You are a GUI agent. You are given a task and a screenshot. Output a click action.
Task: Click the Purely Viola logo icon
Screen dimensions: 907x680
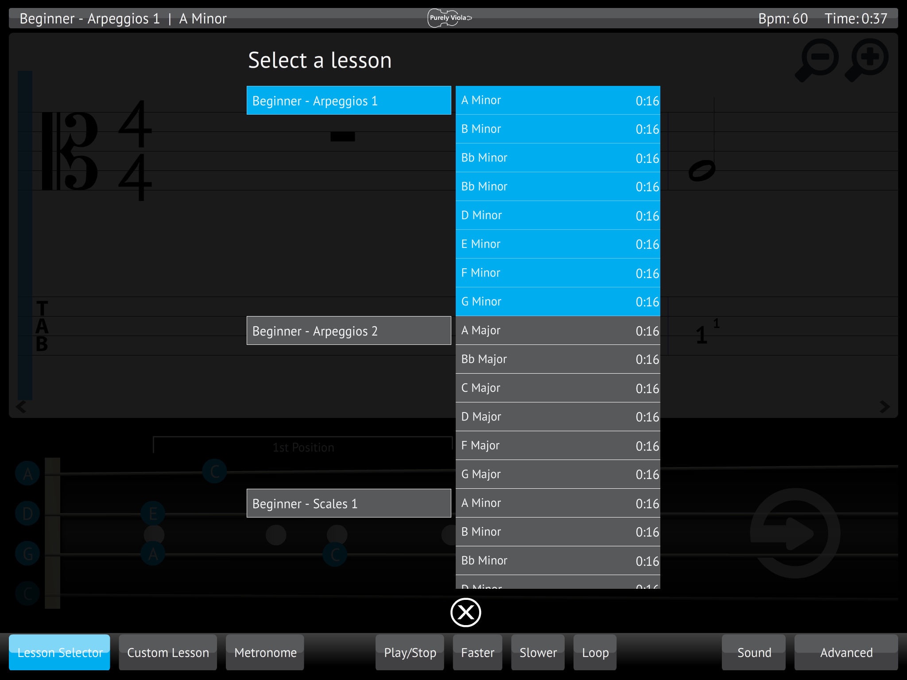point(453,18)
